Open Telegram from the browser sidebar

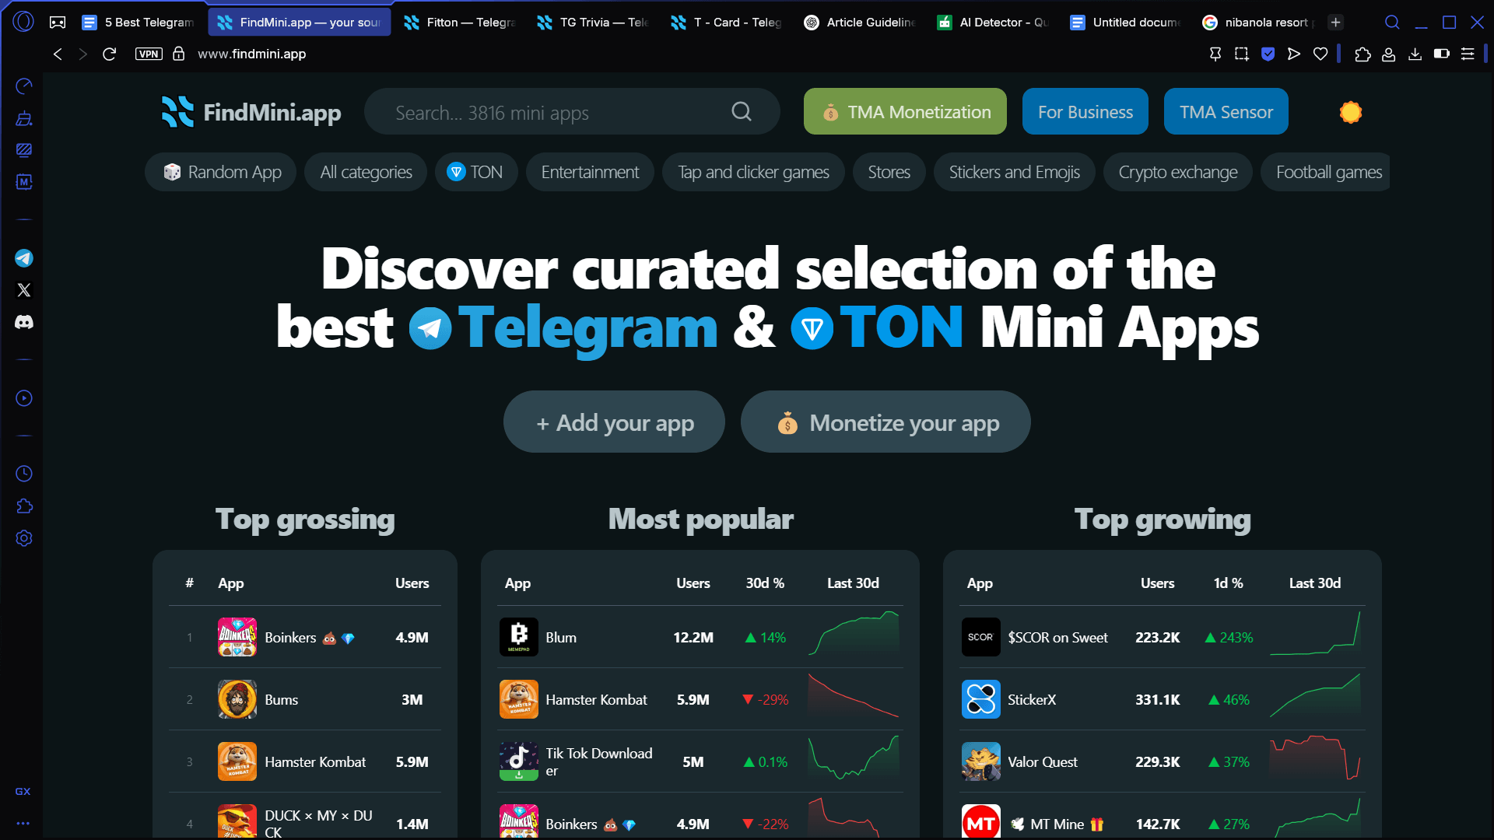coord(24,258)
